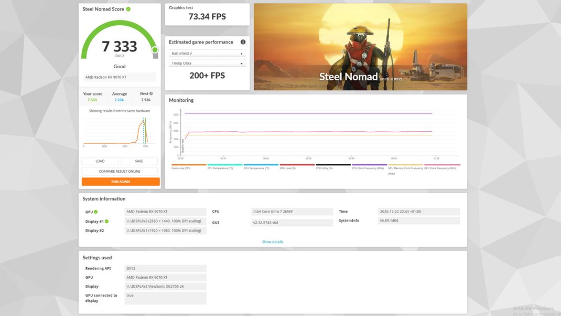The height and width of the screenshot is (316, 561).
Task: Click the verified badge beside Display #1
Action: (106, 221)
